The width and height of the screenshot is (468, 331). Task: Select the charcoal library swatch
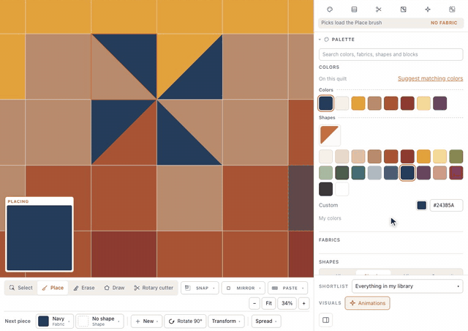325,189
